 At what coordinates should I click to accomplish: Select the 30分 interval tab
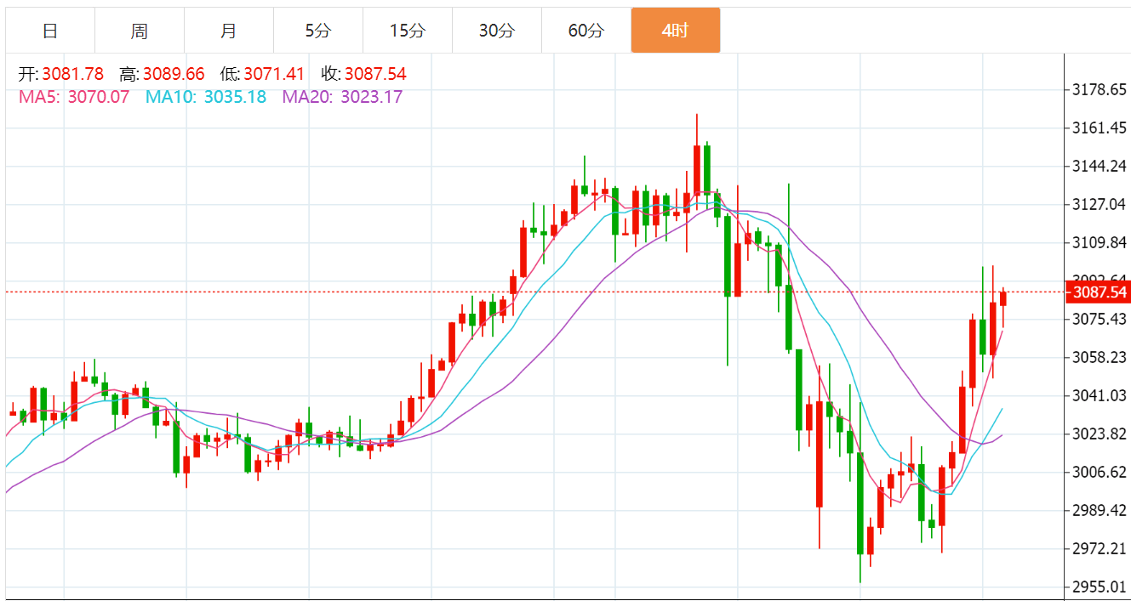[x=497, y=31]
